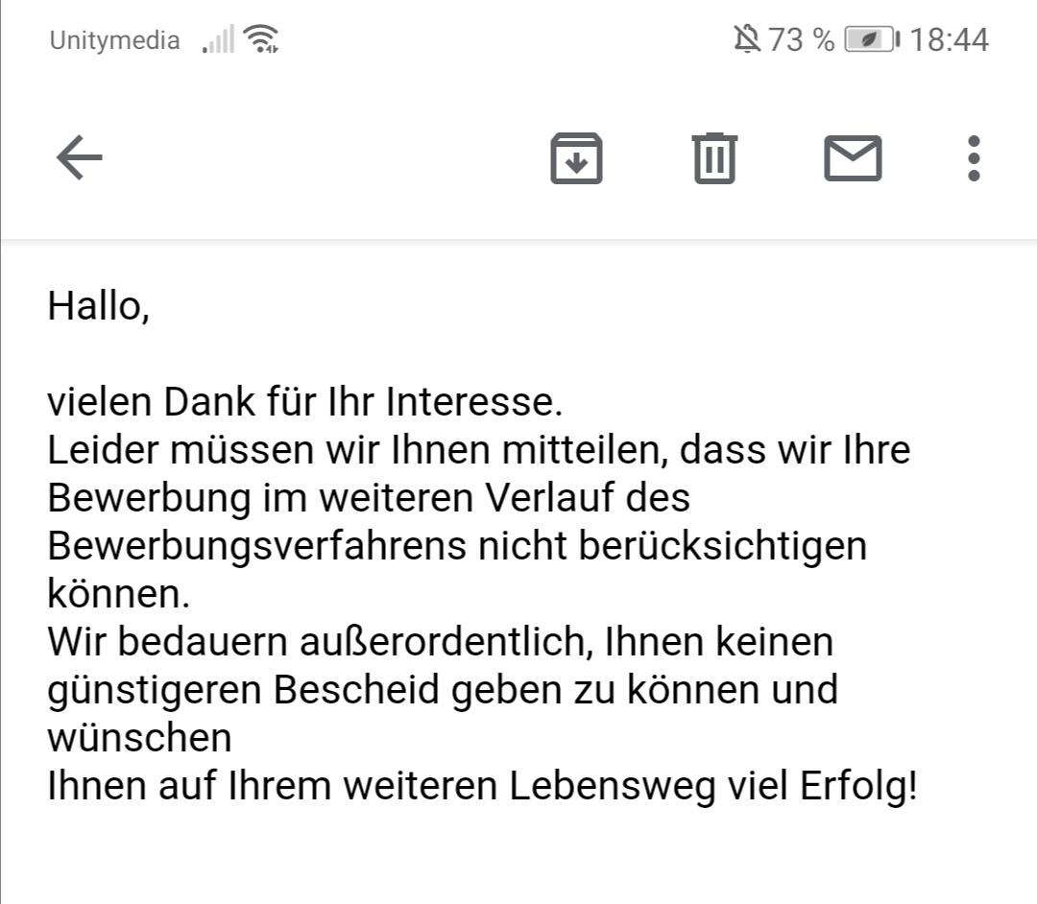This screenshot has width=1037, height=904.
Task: Tap the line starting "Wir bedauern außerordentlich"
Action: (x=440, y=642)
